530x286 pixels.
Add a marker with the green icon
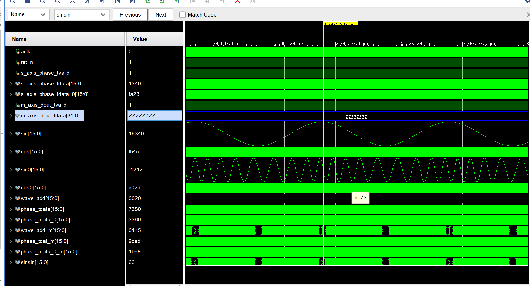pos(177,1)
